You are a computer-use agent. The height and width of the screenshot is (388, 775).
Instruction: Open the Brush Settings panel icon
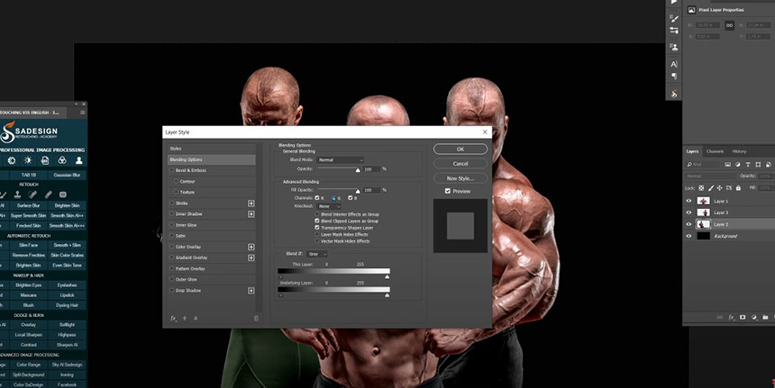tap(674, 18)
